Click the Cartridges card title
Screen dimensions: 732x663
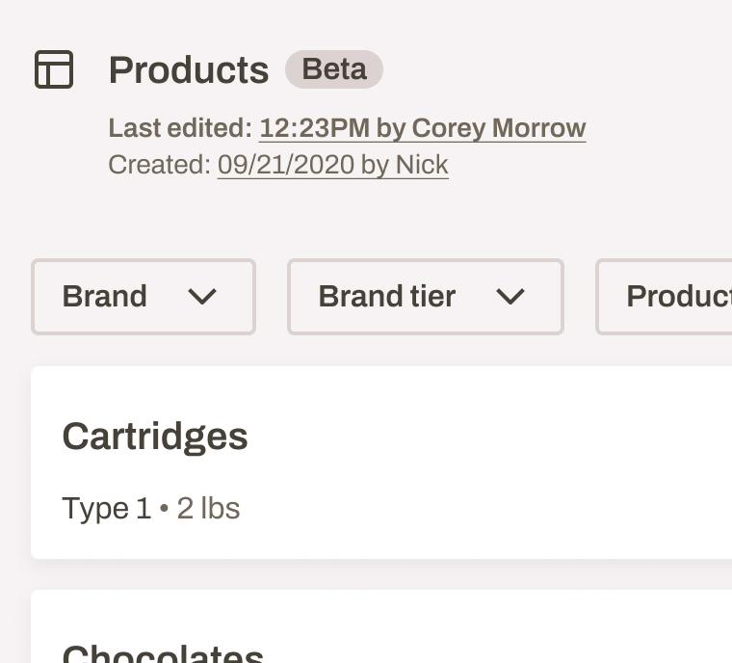pos(155,437)
